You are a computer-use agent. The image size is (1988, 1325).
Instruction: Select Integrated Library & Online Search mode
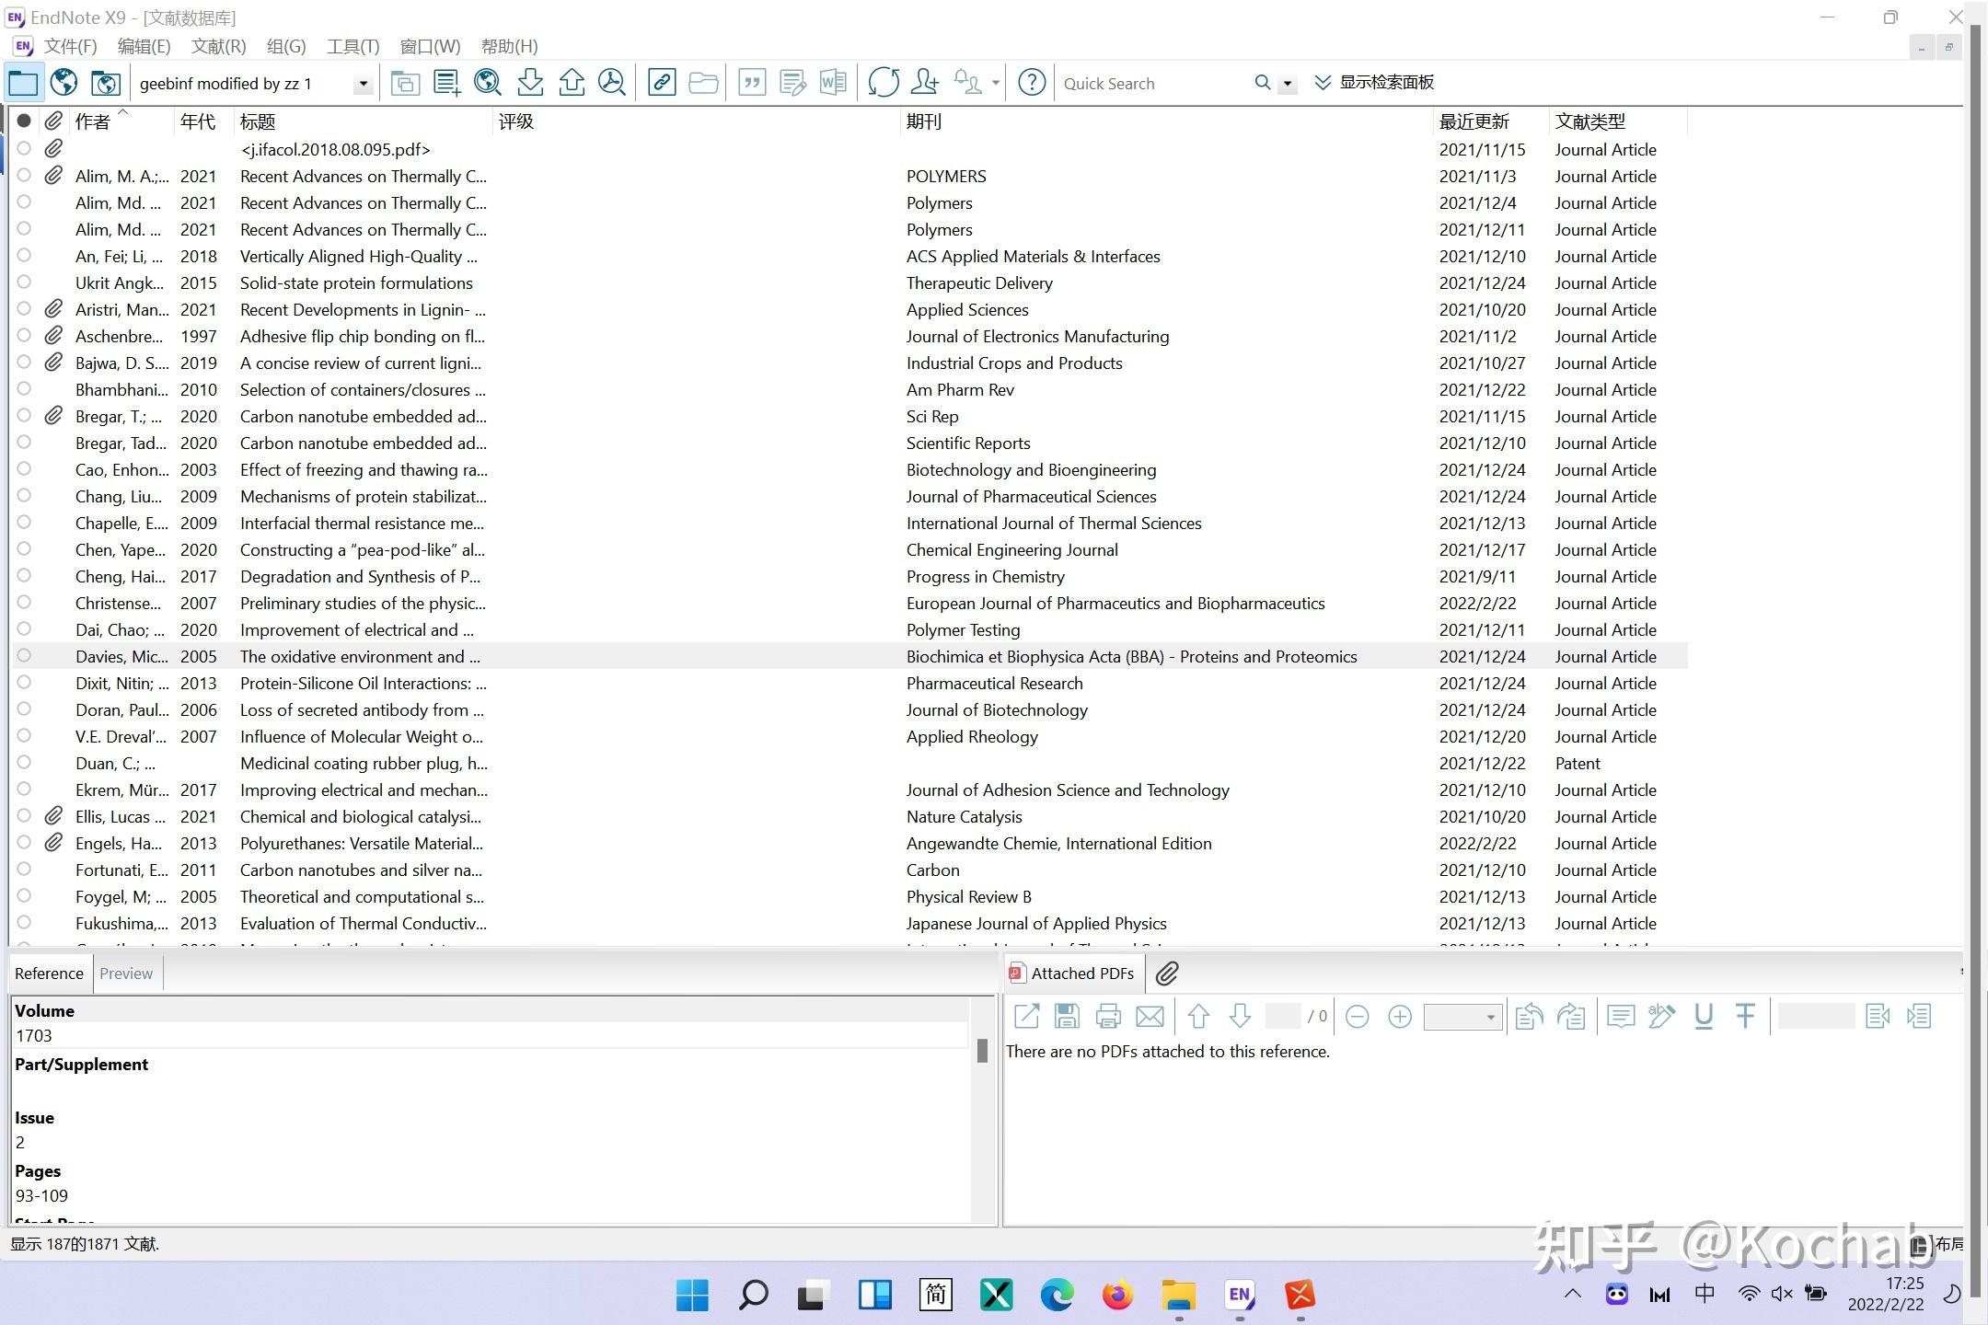(105, 83)
